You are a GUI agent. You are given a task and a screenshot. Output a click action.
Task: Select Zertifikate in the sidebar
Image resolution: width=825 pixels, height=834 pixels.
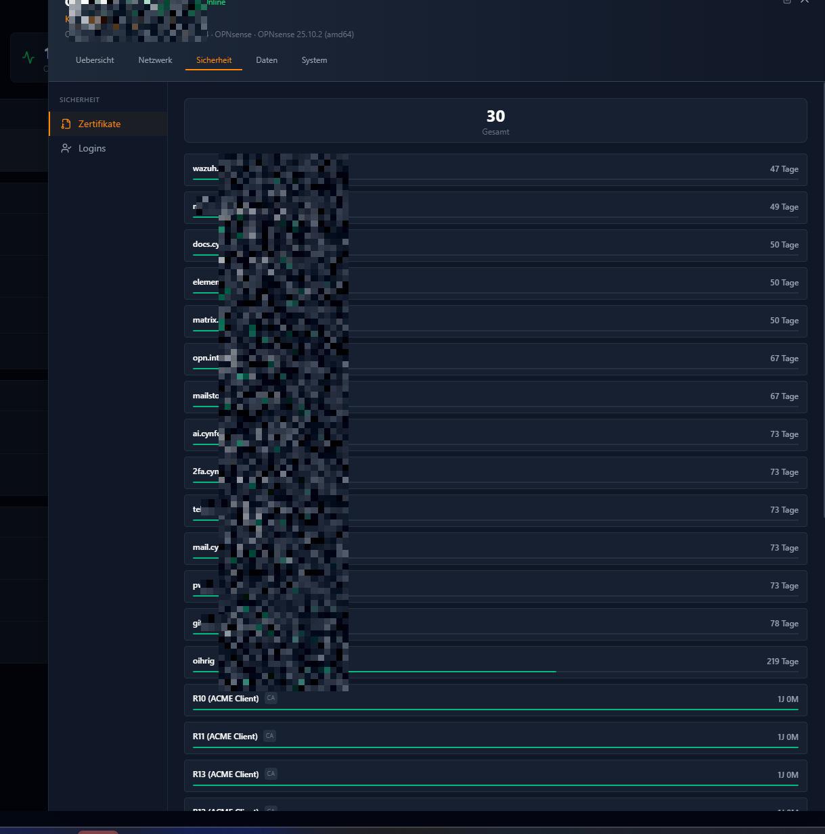[x=108, y=124]
